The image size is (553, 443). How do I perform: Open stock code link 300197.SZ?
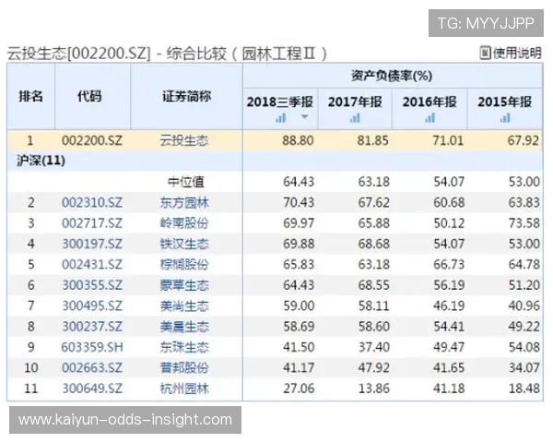click(92, 244)
